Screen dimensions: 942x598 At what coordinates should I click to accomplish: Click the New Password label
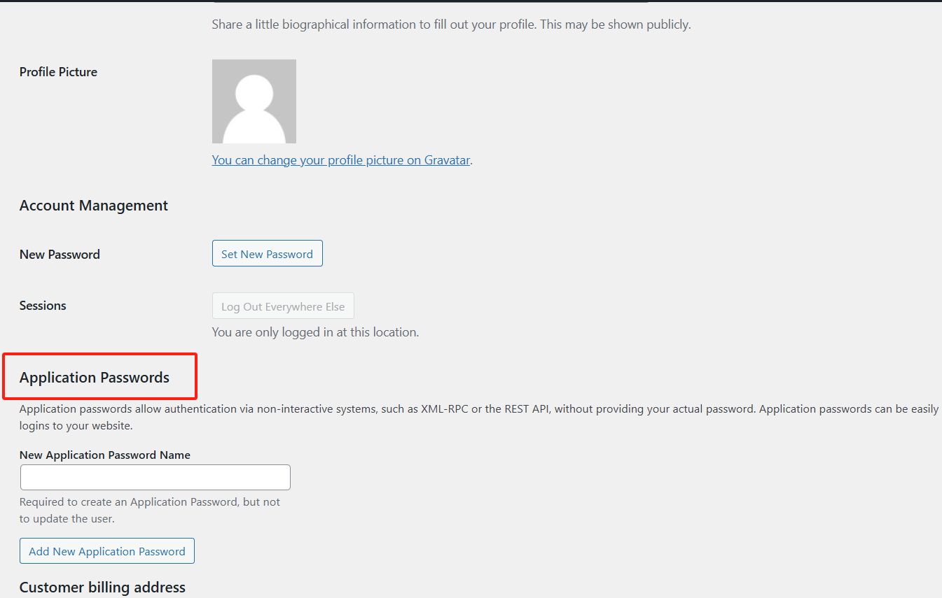(60, 255)
